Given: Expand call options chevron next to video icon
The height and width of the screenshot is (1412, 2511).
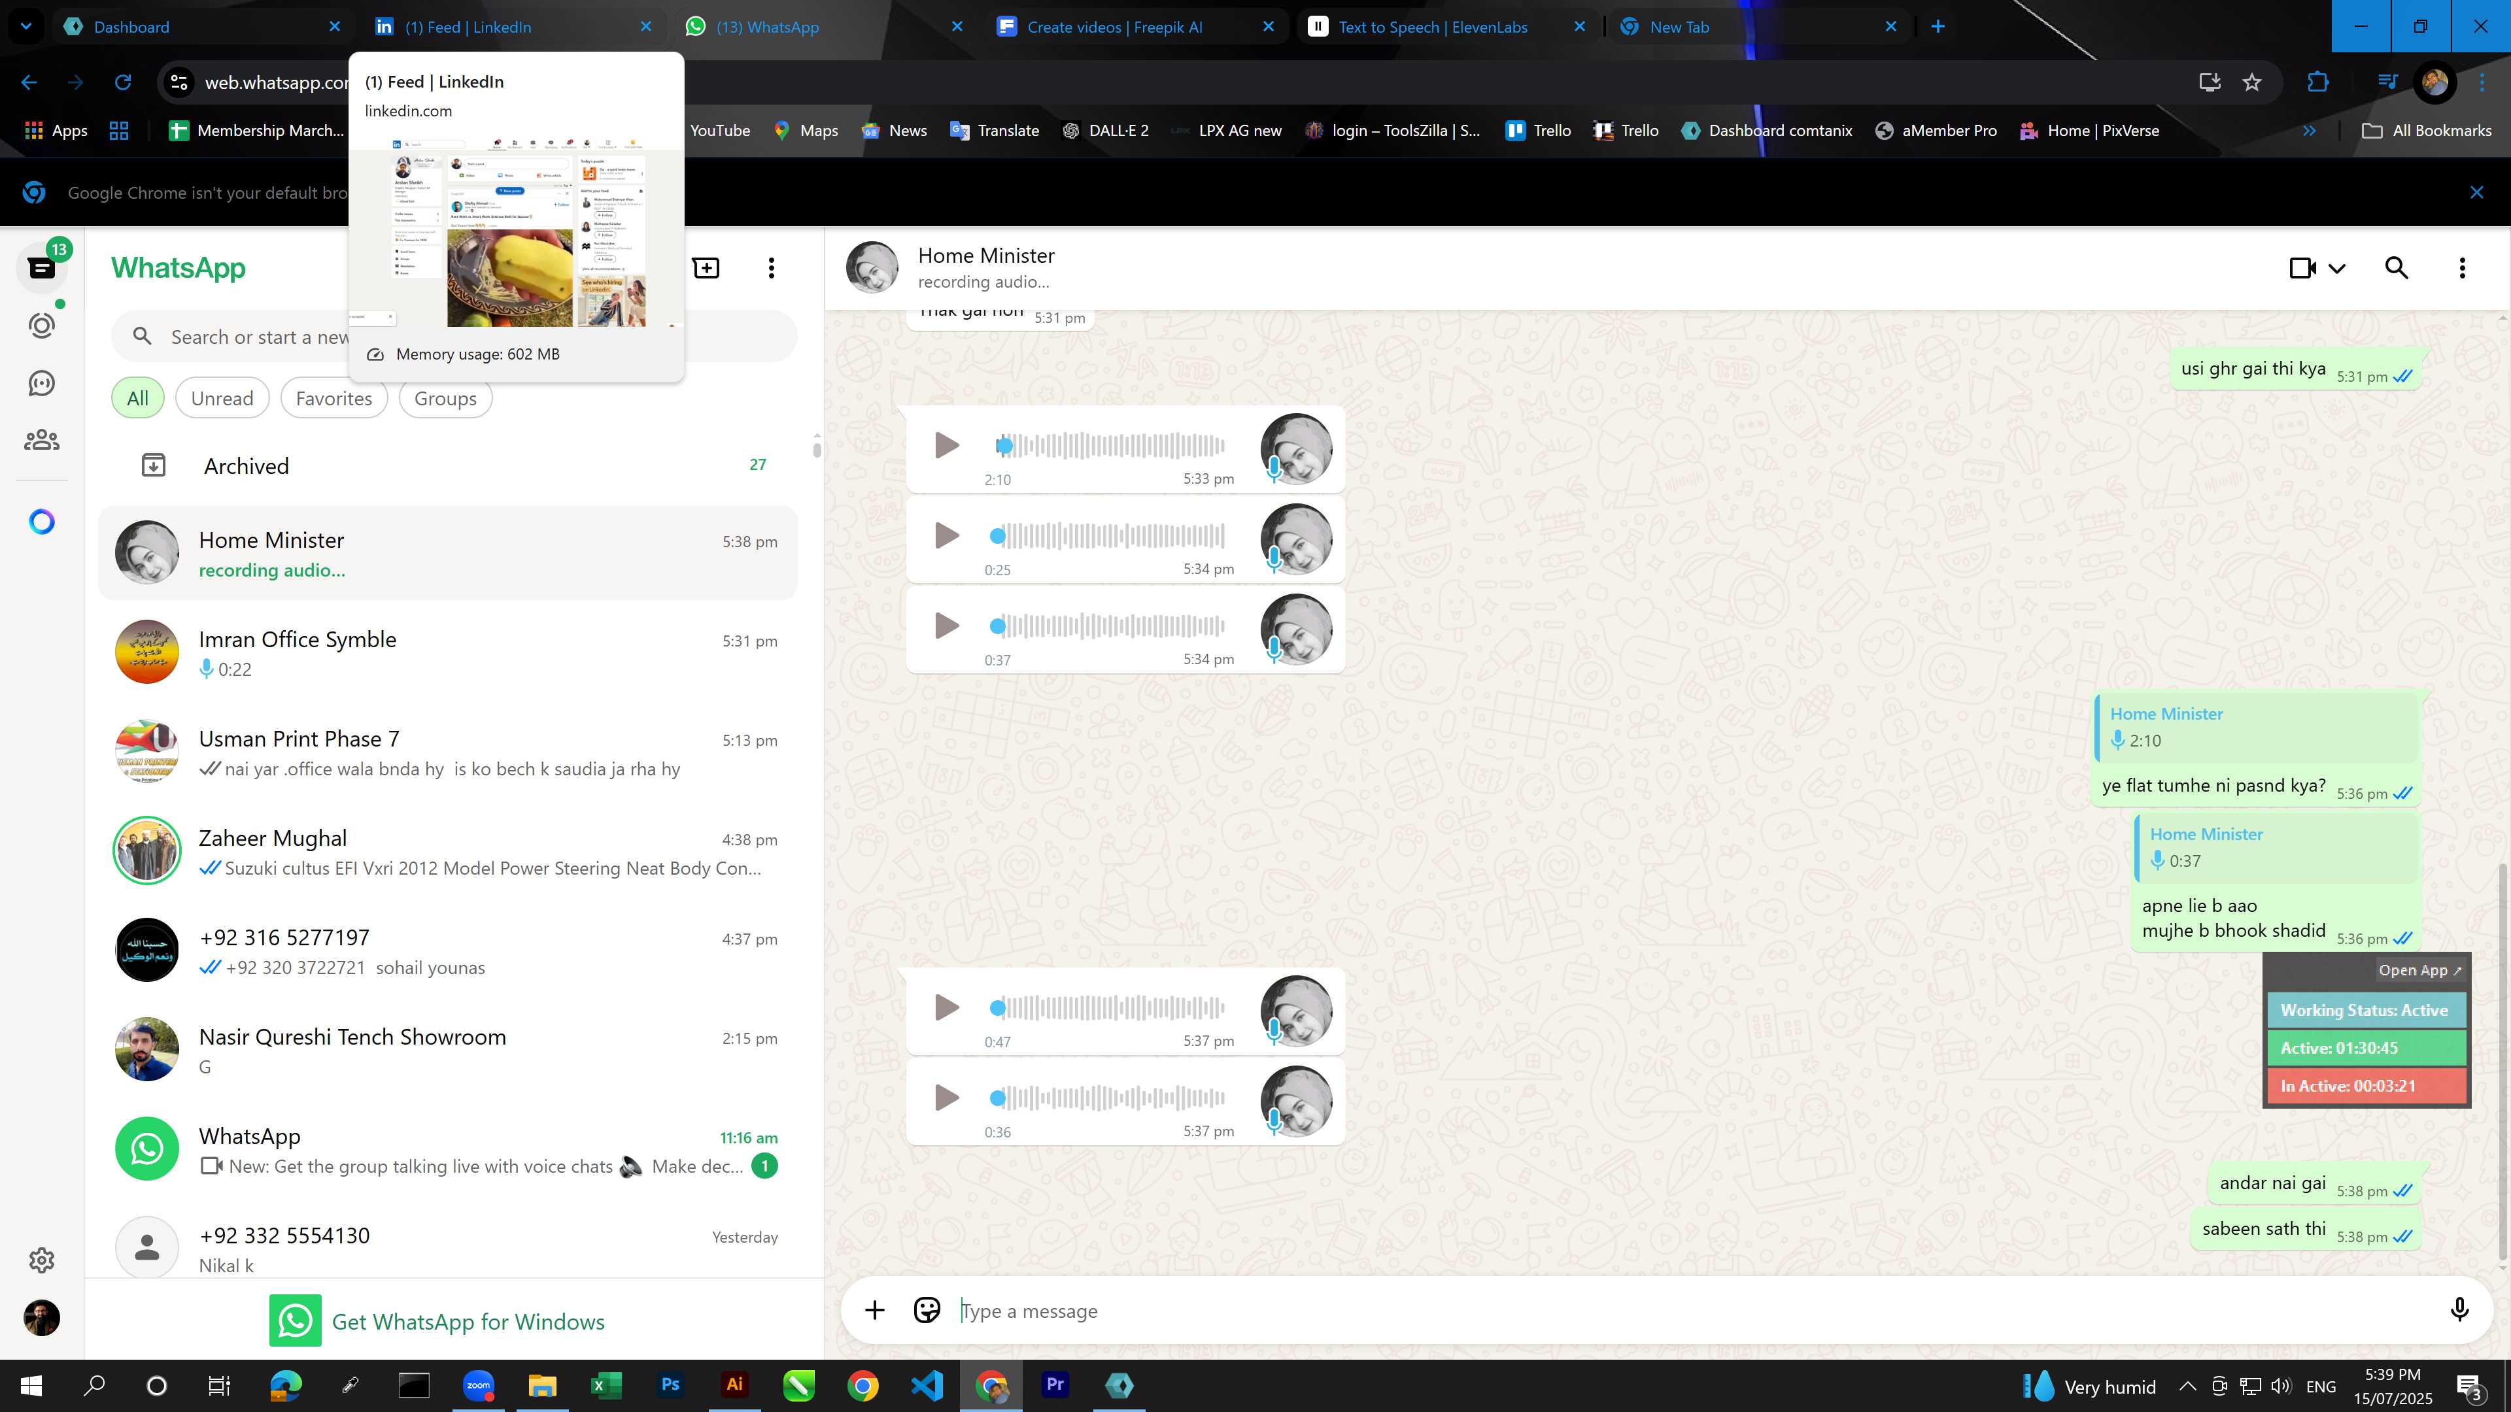Looking at the screenshot, I should (x=2336, y=268).
